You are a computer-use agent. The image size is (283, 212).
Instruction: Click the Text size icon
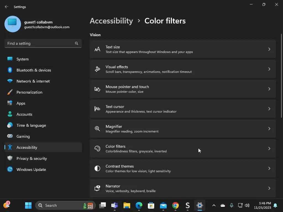pos(97,49)
